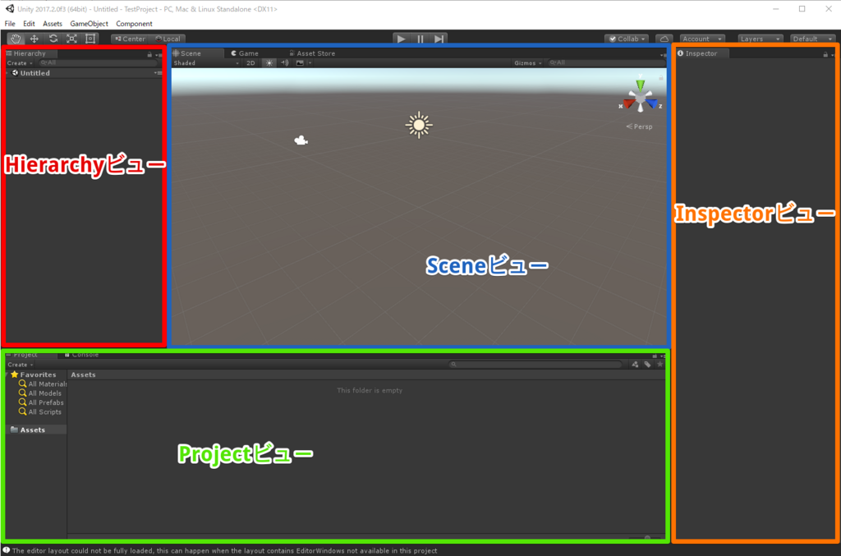The image size is (841, 556).
Task: Open scene effects dropdown arrow
Action: coord(310,62)
